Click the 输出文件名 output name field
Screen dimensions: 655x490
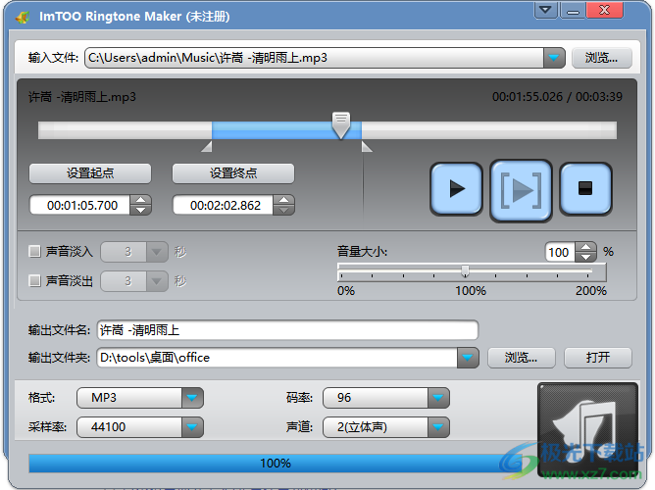pyautogui.click(x=287, y=330)
